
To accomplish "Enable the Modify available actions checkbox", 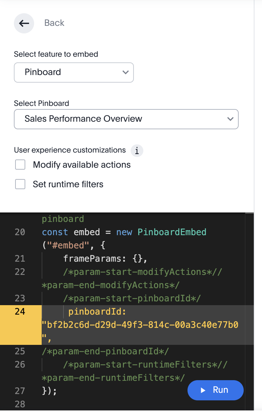I will point(20,165).
